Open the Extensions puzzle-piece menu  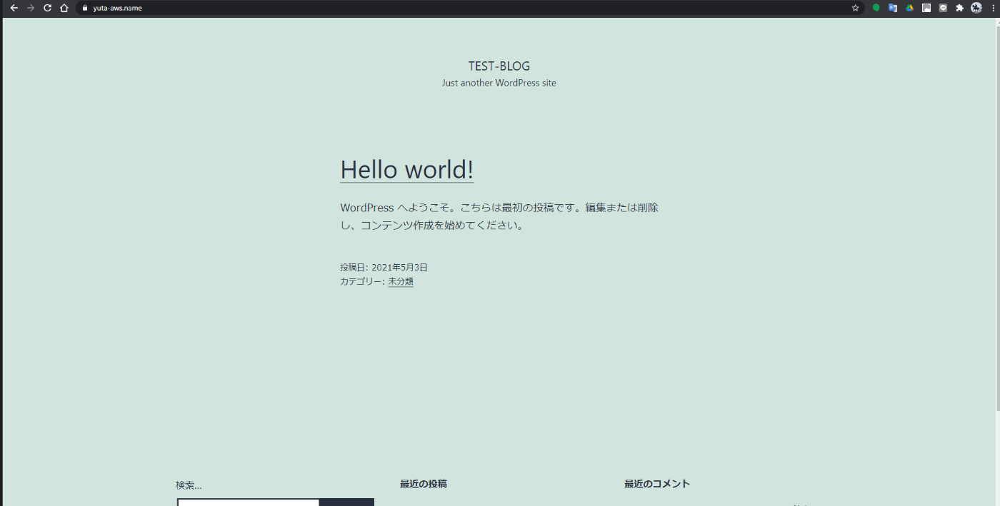(960, 8)
